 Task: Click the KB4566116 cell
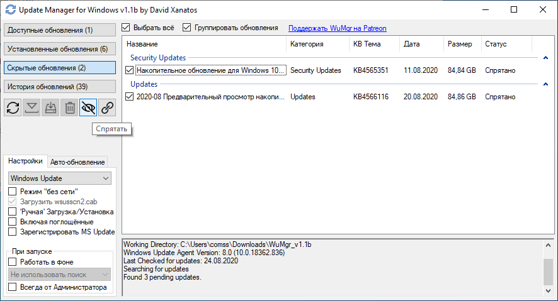click(x=371, y=97)
